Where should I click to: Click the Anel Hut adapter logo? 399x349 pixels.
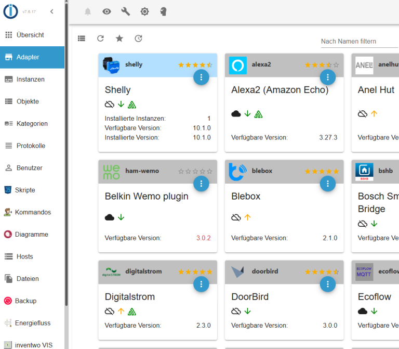[364, 65]
